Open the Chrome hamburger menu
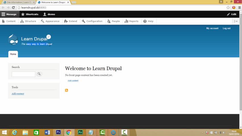The height and width of the screenshot is (136, 242). (x=239, y=8)
